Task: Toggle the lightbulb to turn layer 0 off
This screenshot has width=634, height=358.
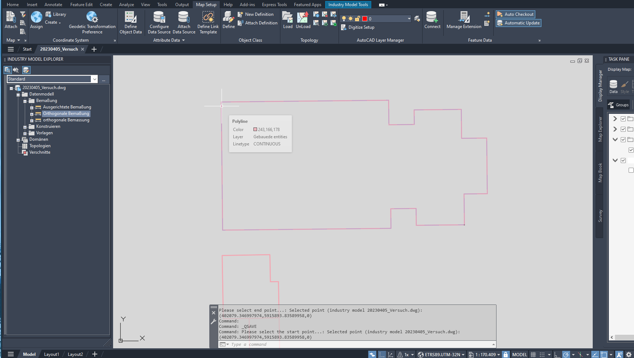Action: (x=344, y=18)
